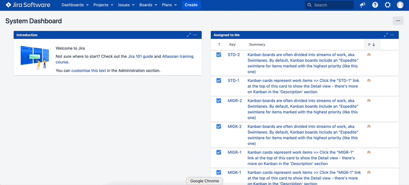Click the priority icon for STD-2

click(369, 55)
